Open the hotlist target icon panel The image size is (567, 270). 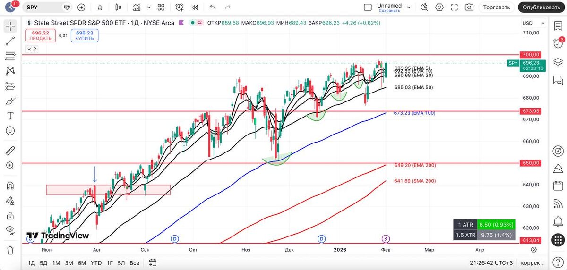point(558,151)
